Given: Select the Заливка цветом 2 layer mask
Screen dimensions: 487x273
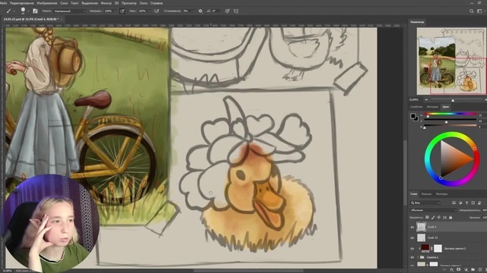Looking at the screenshot, I should click(438, 248).
